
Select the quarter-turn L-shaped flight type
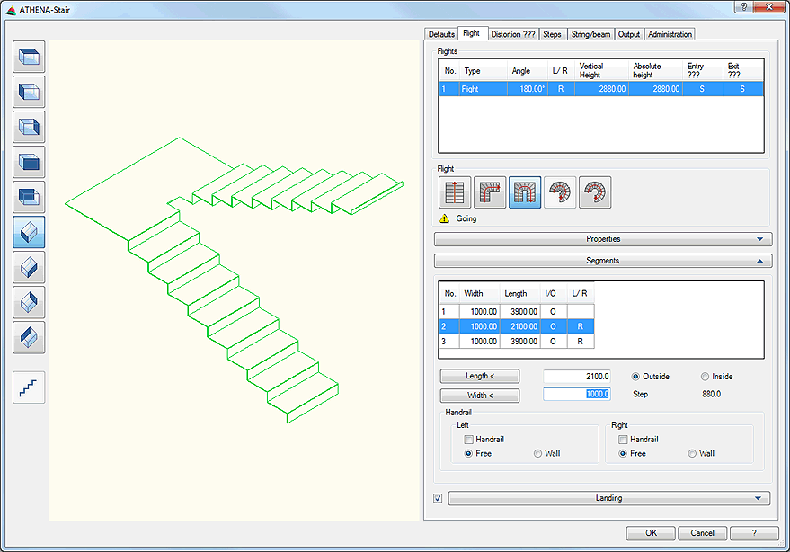(x=488, y=191)
